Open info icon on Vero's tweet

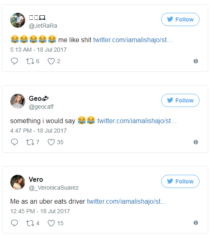coord(196,223)
